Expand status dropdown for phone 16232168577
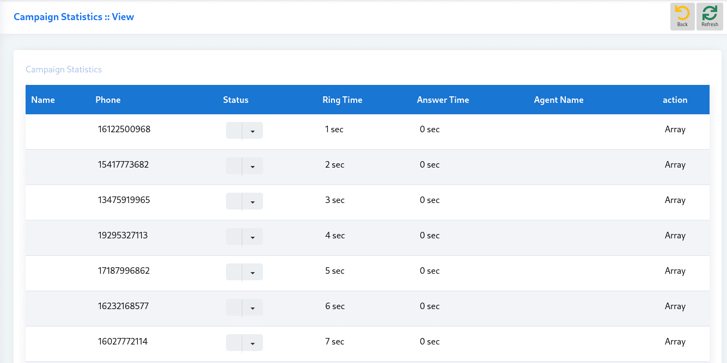The image size is (727, 363). (x=252, y=307)
